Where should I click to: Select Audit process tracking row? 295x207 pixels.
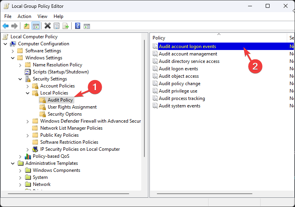(223, 98)
